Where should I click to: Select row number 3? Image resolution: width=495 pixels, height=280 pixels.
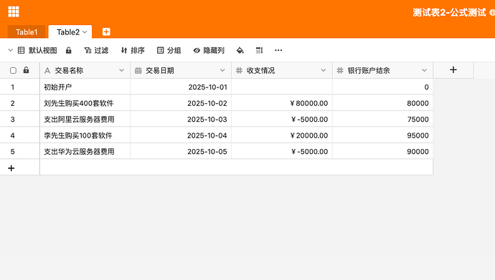point(13,119)
